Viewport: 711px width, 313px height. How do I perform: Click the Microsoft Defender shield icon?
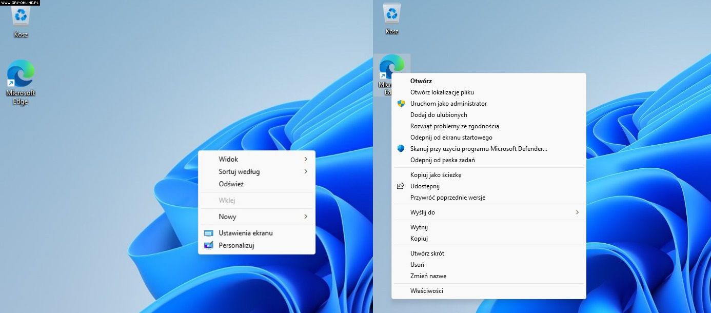point(401,149)
